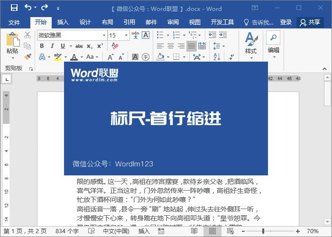Go to the 布局 tab
Viewport: 332px width, 237px height.
(107, 22)
